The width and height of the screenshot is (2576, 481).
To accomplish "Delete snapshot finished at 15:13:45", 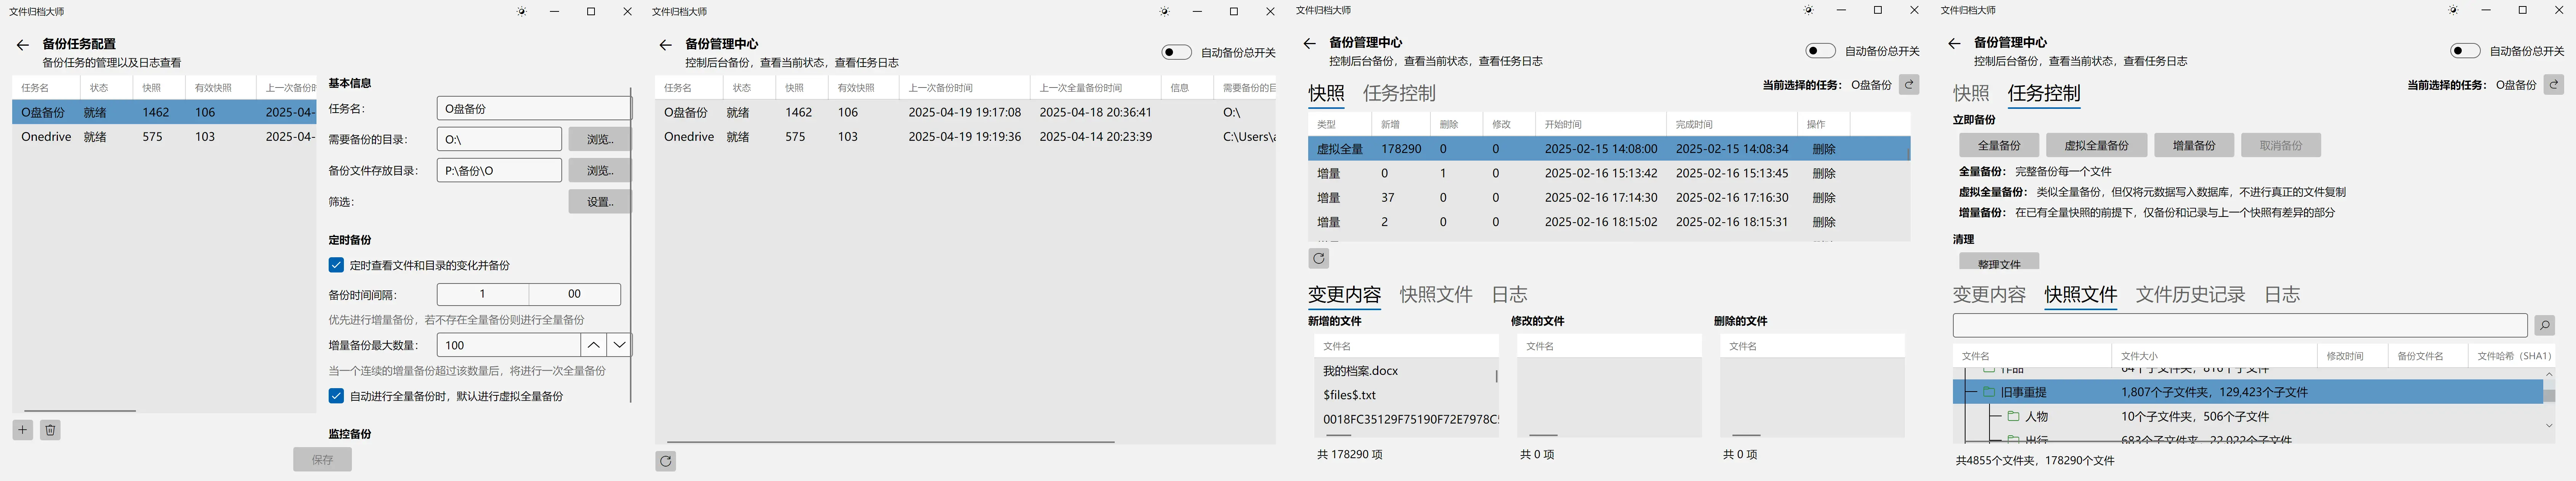I will (x=1824, y=173).
